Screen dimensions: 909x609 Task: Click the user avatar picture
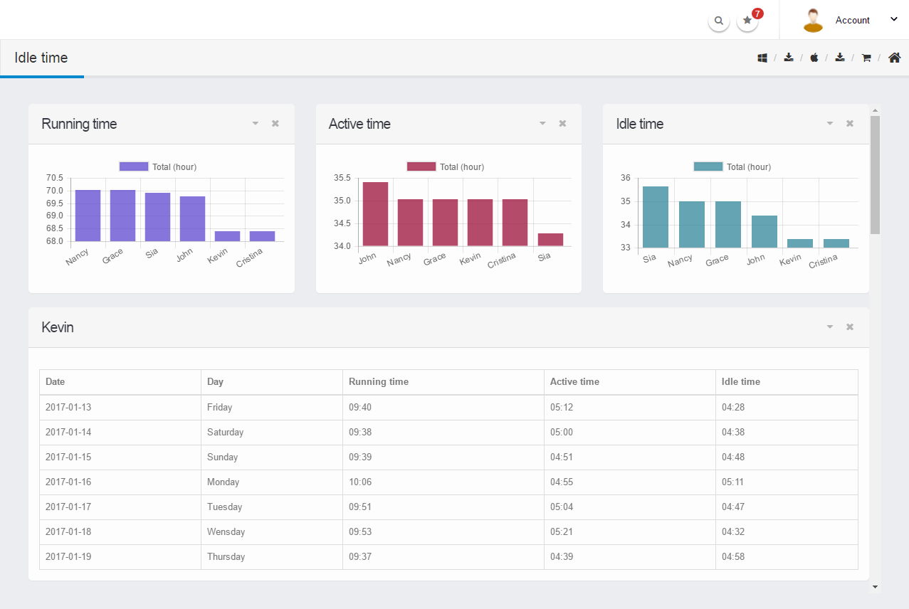[x=813, y=20]
